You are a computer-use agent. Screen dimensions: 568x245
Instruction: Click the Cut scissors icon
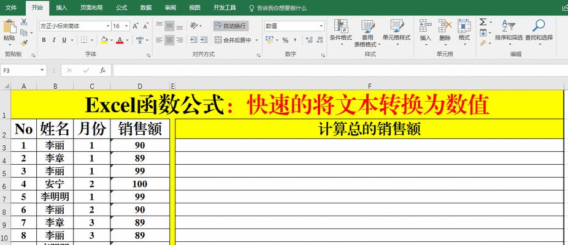tap(24, 23)
